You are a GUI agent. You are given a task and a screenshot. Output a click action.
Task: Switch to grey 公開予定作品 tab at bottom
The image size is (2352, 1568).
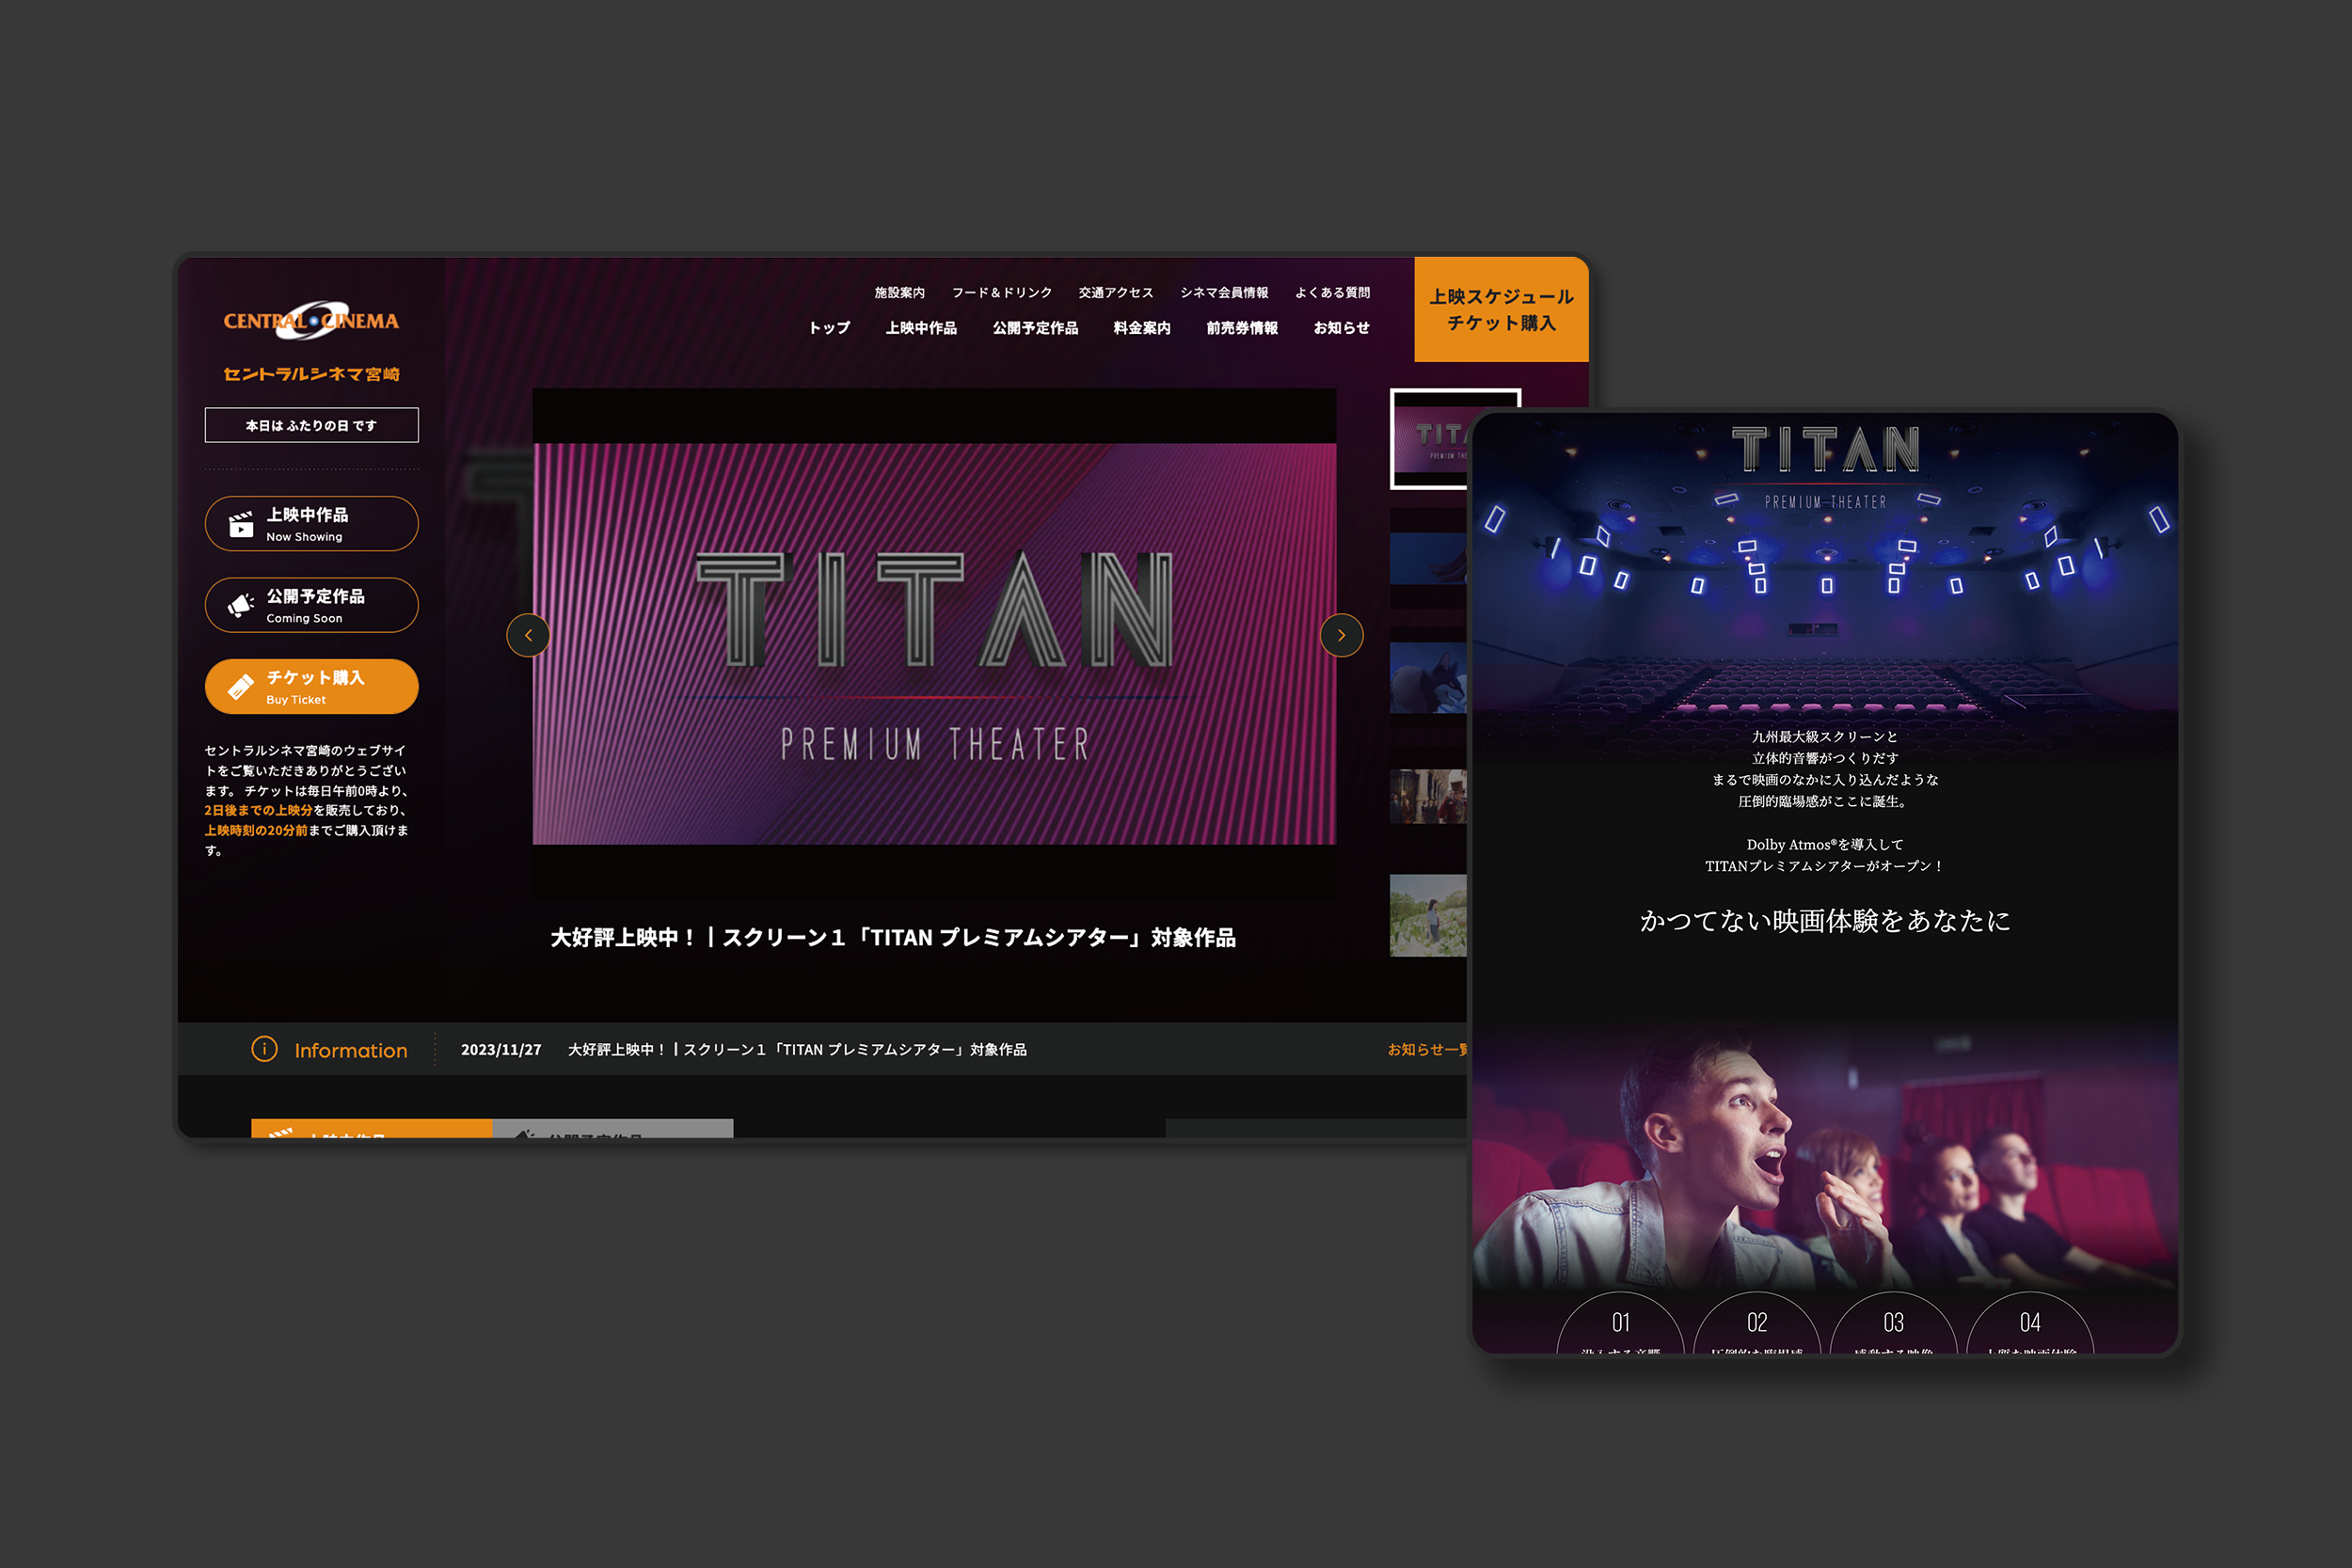click(613, 1128)
